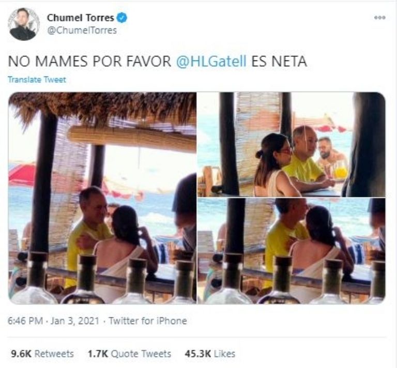397x368 pixels.
Task: Open the Twitter for iPhone source link
Action: tap(148, 321)
